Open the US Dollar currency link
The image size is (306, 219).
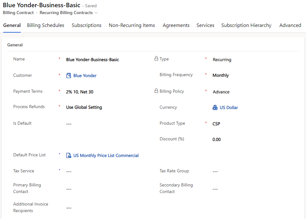[x=229, y=107]
